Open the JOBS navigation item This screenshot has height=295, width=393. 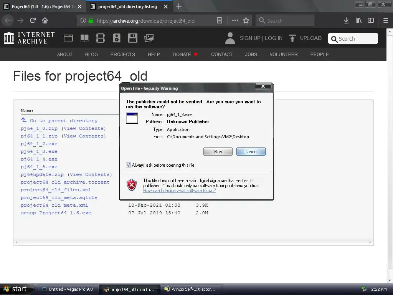click(251, 55)
